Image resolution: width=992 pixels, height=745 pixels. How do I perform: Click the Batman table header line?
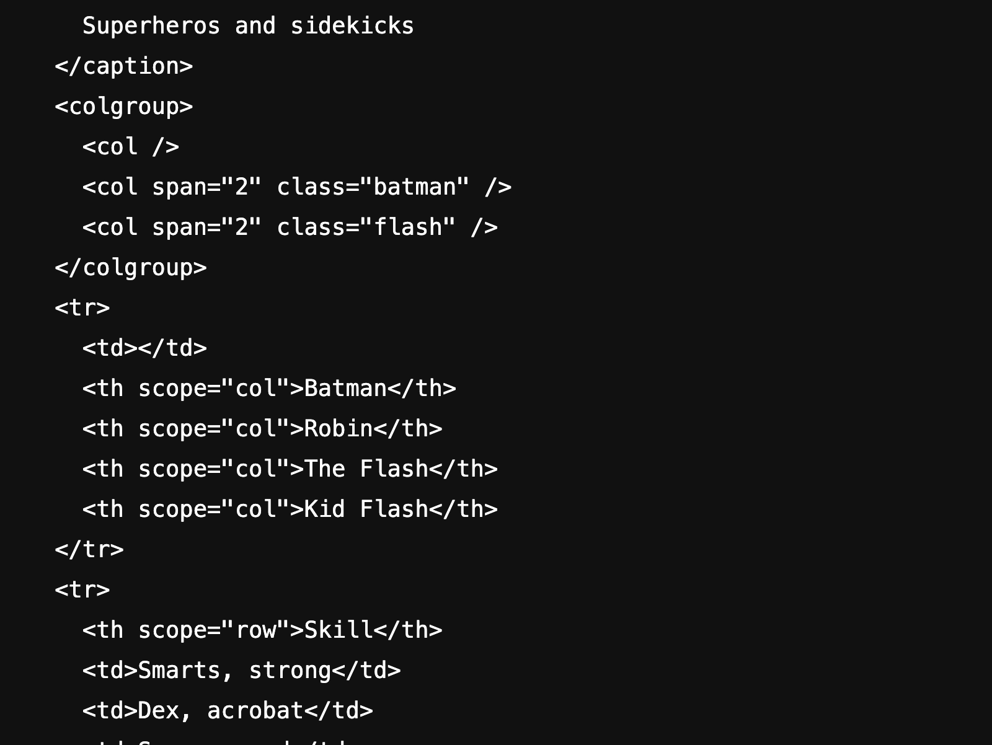(269, 389)
